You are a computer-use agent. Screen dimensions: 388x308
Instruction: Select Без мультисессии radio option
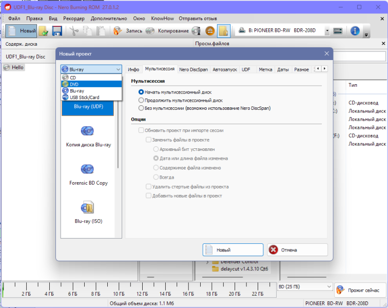[x=141, y=108]
